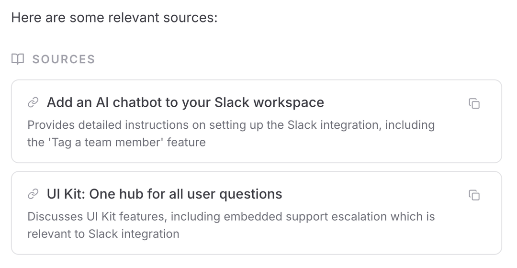Viewport: 517px width, 268px height.
Task: Click link icon beside UI Kit title
Action: coord(33,194)
